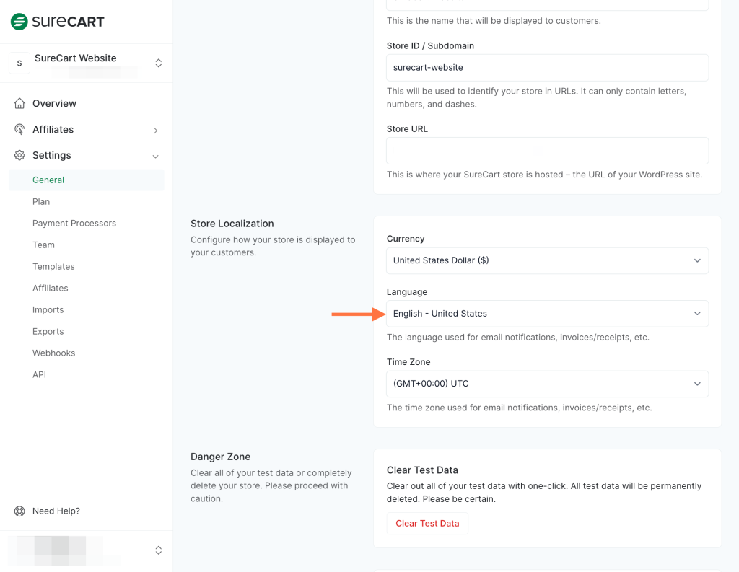Select the General settings menu item
Image resolution: width=739 pixels, height=572 pixels.
coord(48,180)
